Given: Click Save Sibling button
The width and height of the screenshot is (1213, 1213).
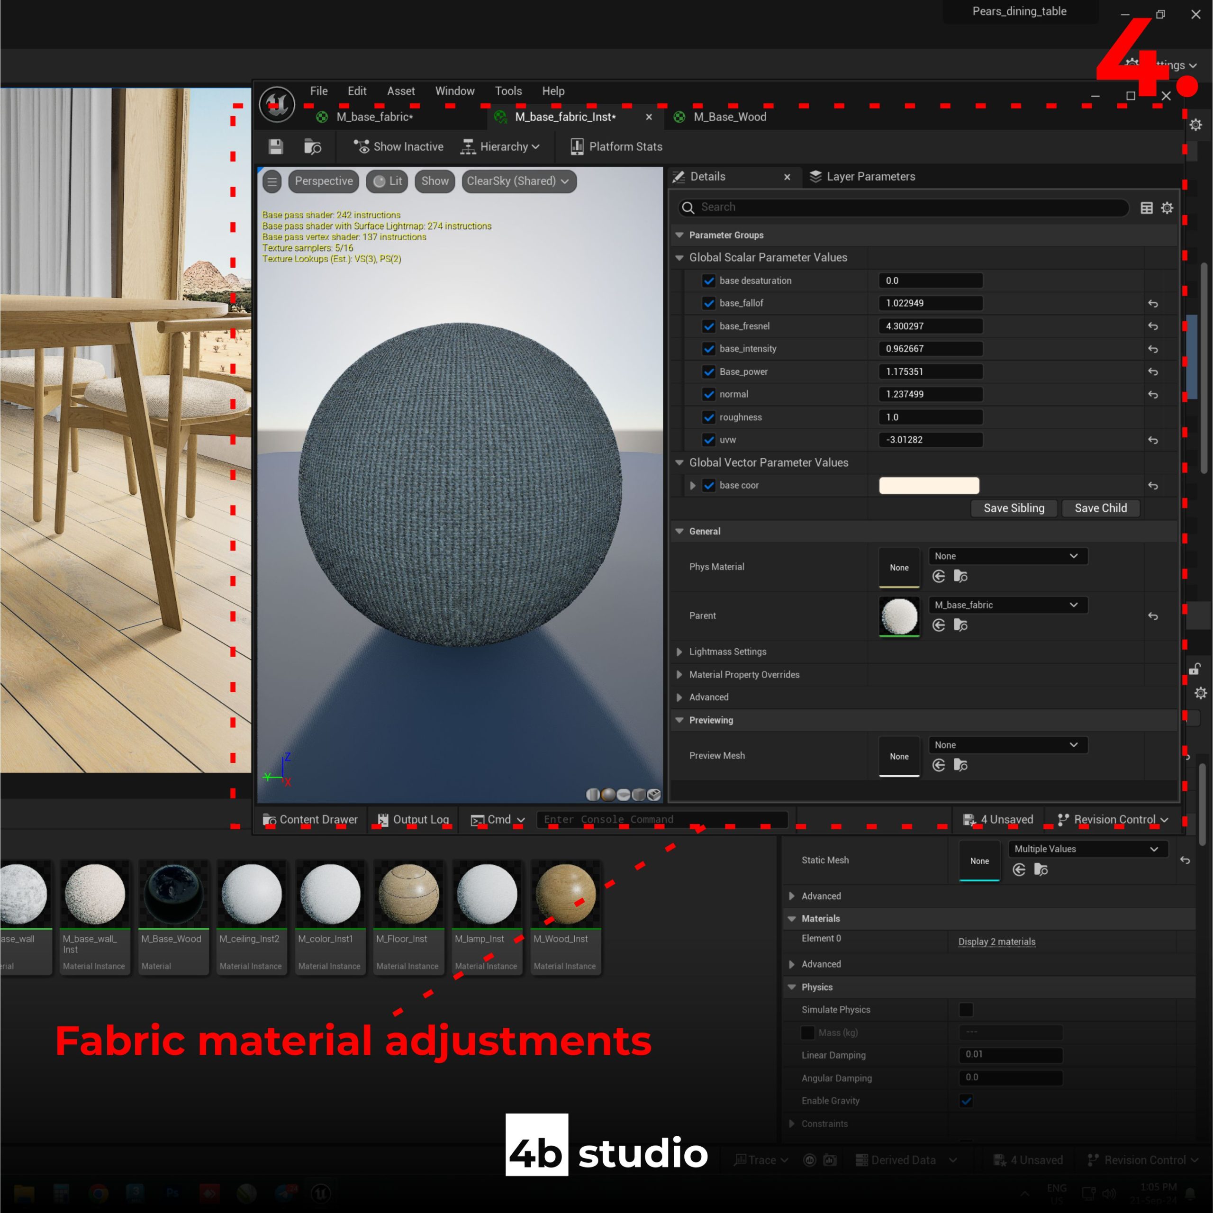Looking at the screenshot, I should pyautogui.click(x=1014, y=508).
